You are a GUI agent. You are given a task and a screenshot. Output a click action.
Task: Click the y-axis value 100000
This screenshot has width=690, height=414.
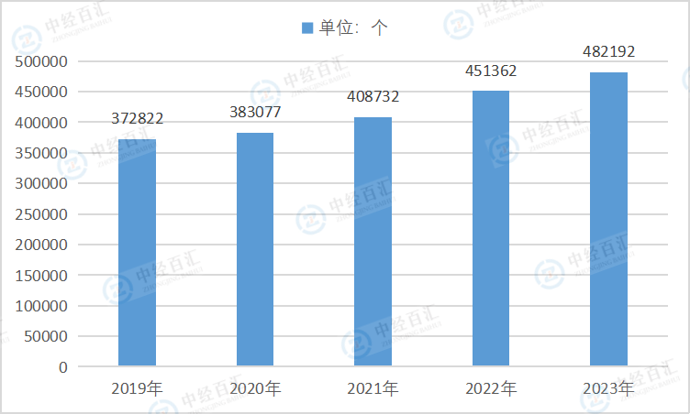coord(41,306)
